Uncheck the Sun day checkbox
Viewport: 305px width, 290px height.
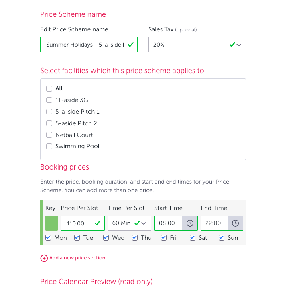pos(222,238)
